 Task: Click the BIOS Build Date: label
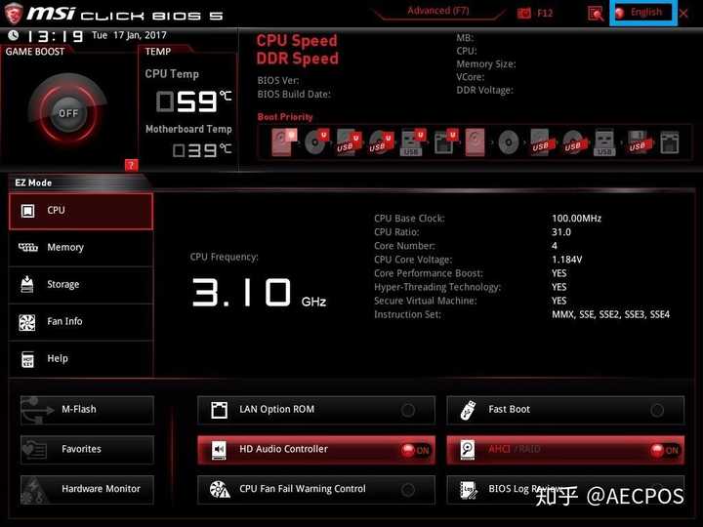[294, 95]
